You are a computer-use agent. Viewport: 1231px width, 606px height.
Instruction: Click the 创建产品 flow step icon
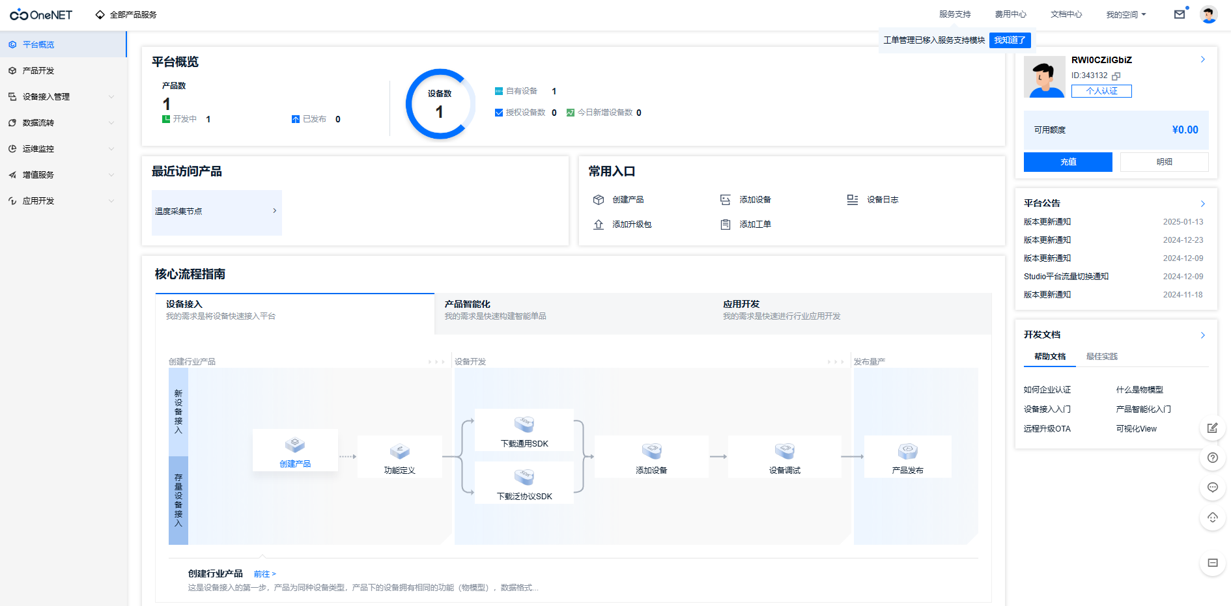[295, 445]
